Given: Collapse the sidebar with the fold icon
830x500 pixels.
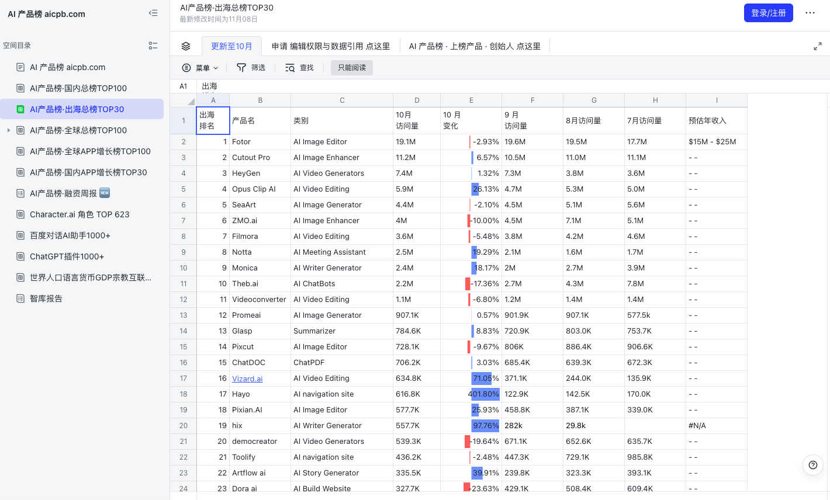Looking at the screenshot, I should pyautogui.click(x=153, y=13).
